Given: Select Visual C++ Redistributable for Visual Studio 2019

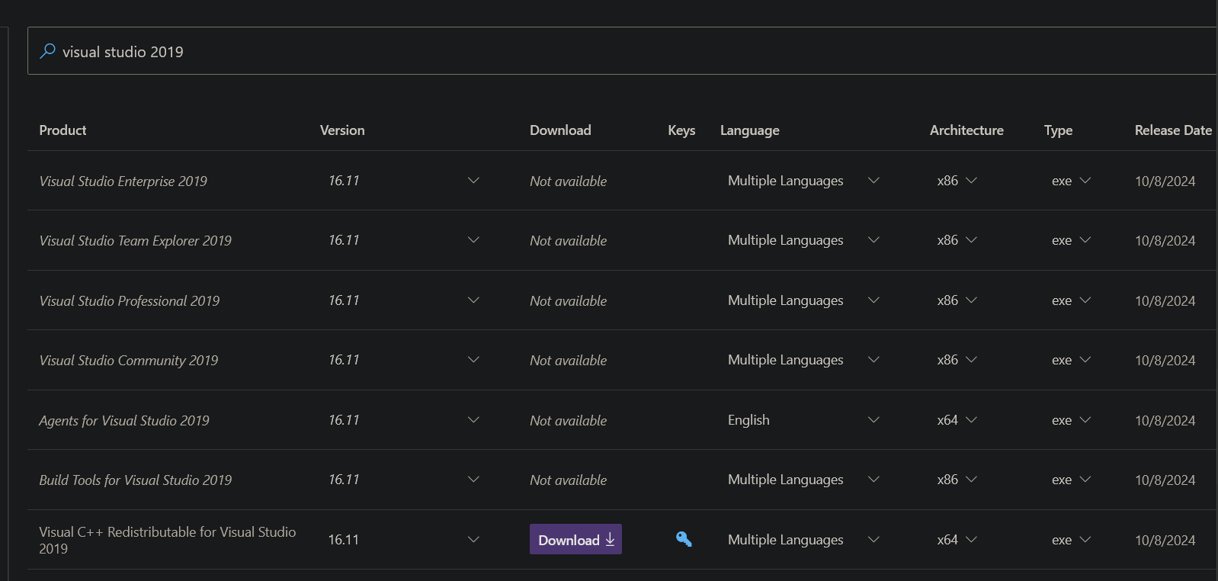Looking at the screenshot, I should [167, 540].
